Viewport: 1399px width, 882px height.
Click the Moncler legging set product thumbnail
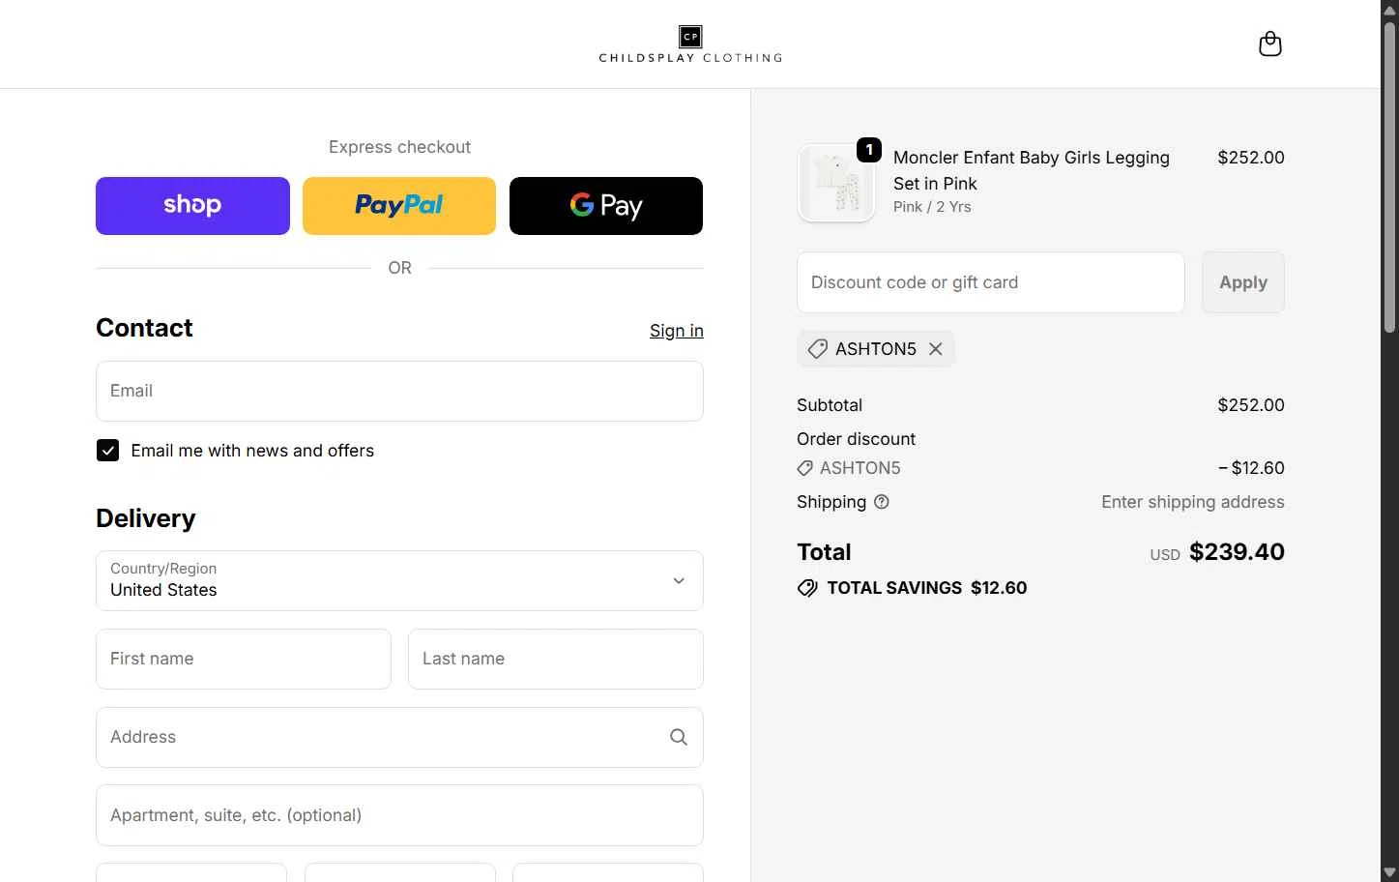pyautogui.click(x=836, y=183)
